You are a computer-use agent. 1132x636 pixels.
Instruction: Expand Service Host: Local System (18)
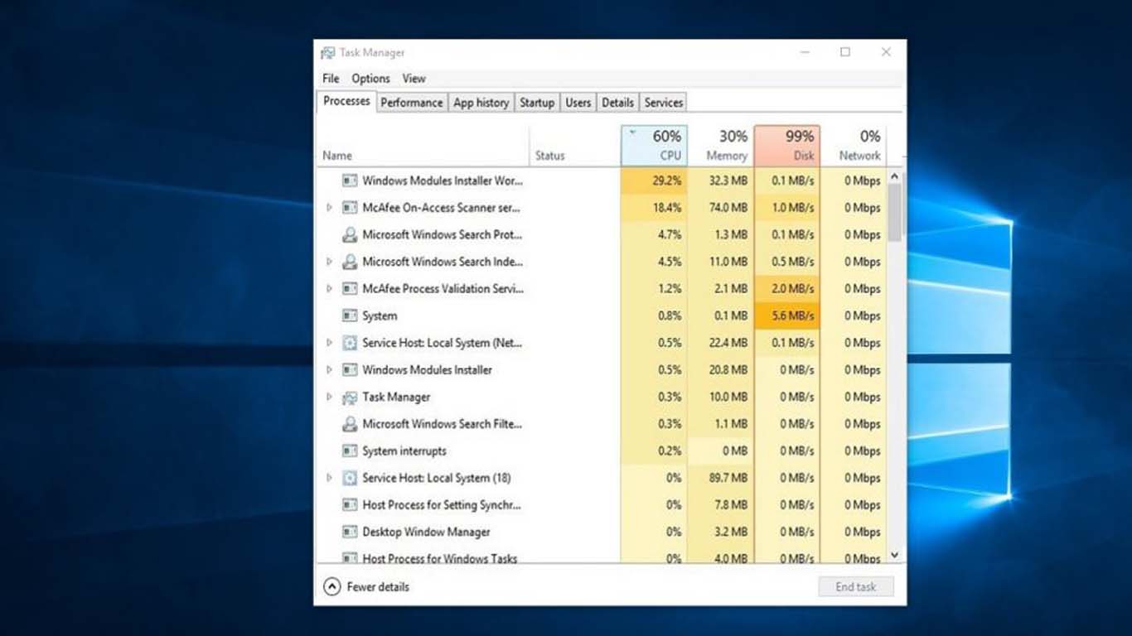coord(330,478)
